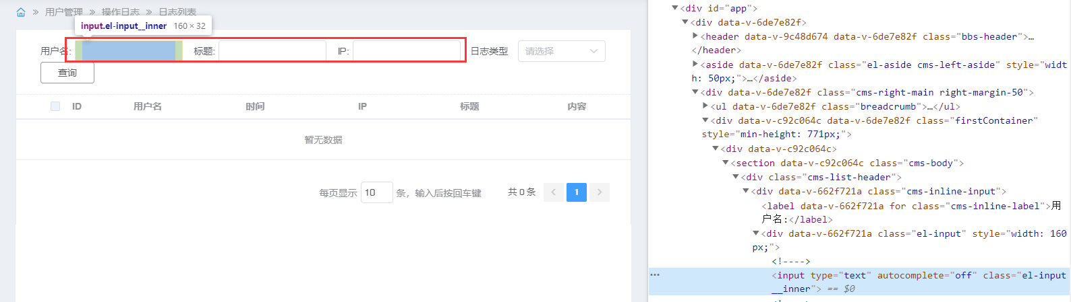
Task: Click the 暂无数据 empty table text
Action: click(323, 140)
